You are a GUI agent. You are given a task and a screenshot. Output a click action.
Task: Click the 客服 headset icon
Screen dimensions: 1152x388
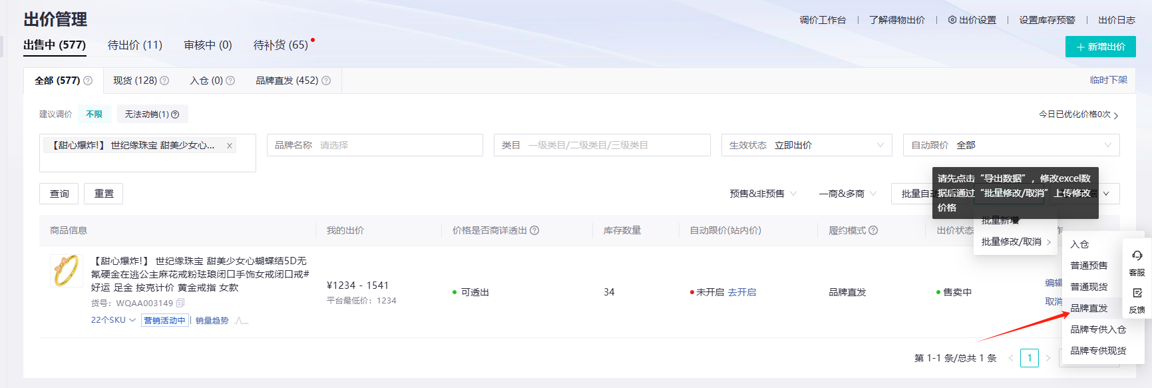(x=1137, y=256)
